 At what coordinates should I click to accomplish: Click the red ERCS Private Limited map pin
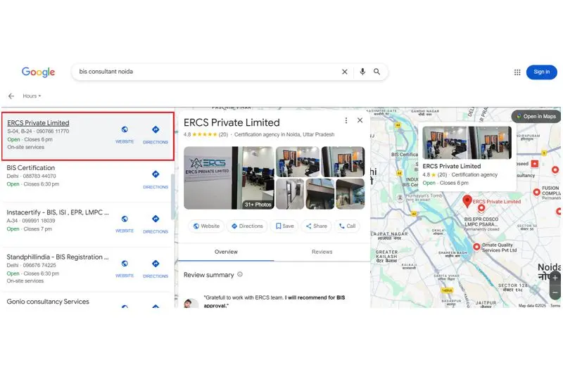[x=467, y=201]
